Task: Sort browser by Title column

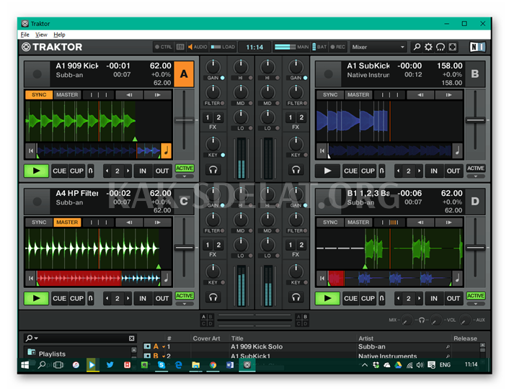Action: pos(237,338)
